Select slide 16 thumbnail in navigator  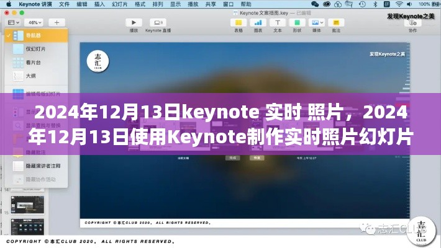click(x=27, y=227)
